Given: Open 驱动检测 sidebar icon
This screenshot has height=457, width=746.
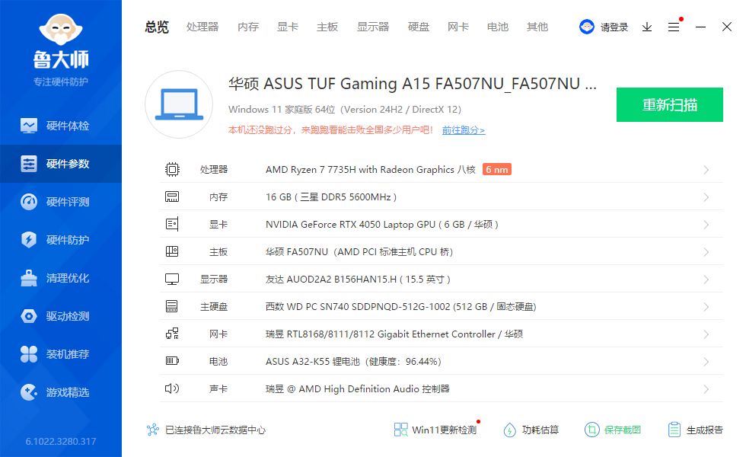Looking at the screenshot, I should click(x=29, y=316).
